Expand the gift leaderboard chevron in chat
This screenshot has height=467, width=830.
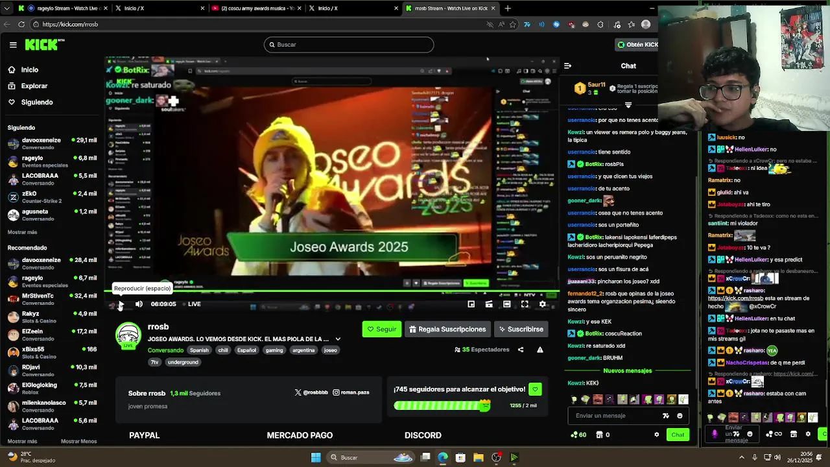[x=628, y=104]
